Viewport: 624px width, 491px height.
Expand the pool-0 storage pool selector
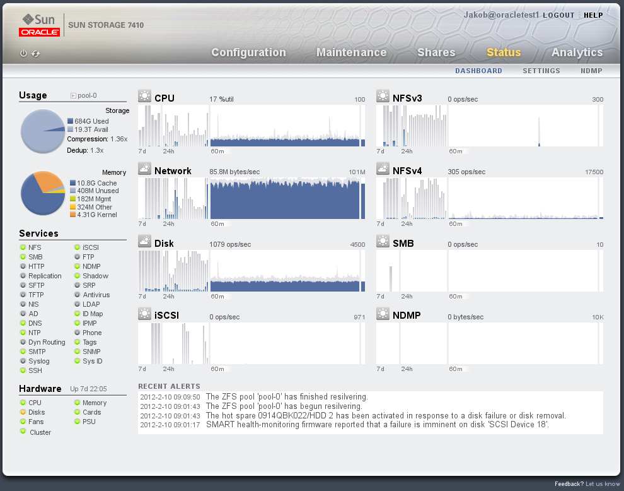pyautogui.click(x=73, y=96)
